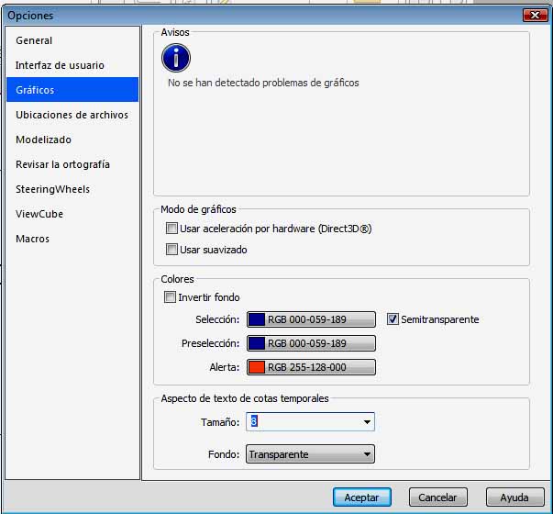Click the blue information icon under Avisos
The height and width of the screenshot is (514, 553).
point(175,58)
